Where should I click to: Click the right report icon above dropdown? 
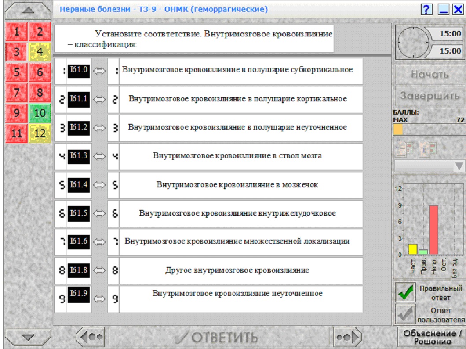(x=428, y=148)
